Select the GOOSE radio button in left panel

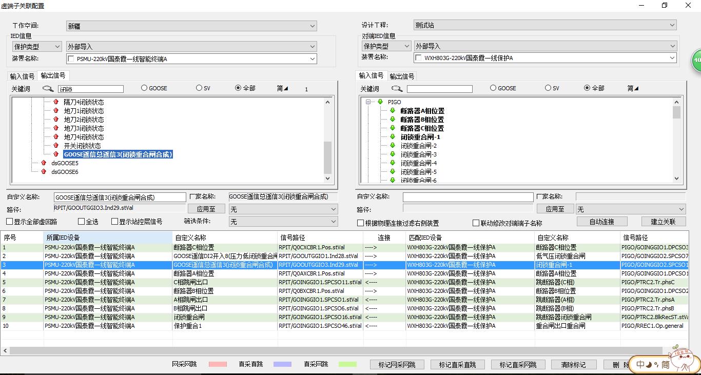point(144,88)
